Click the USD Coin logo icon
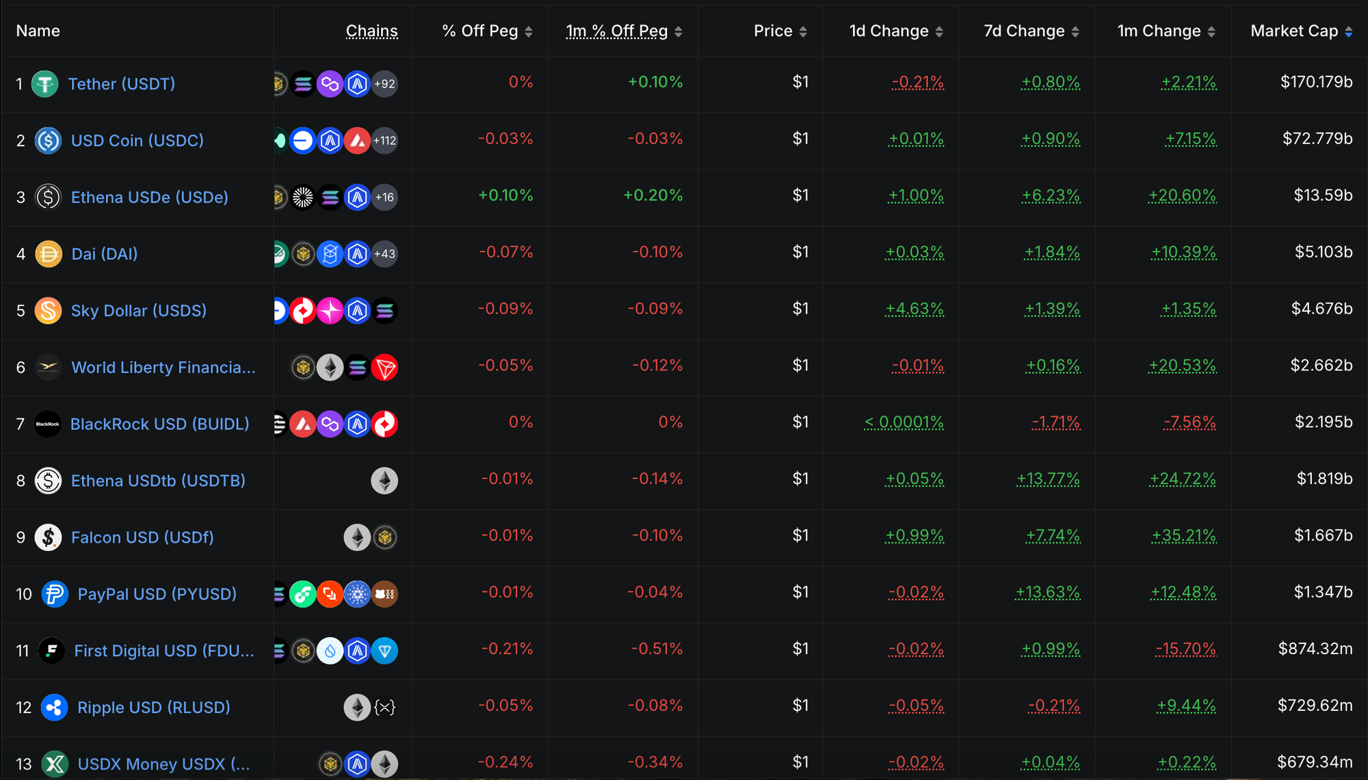 pyautogui.click(x=48, y=141)
